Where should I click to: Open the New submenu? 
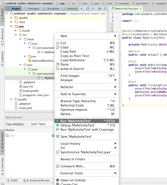(x=87, y=36)
